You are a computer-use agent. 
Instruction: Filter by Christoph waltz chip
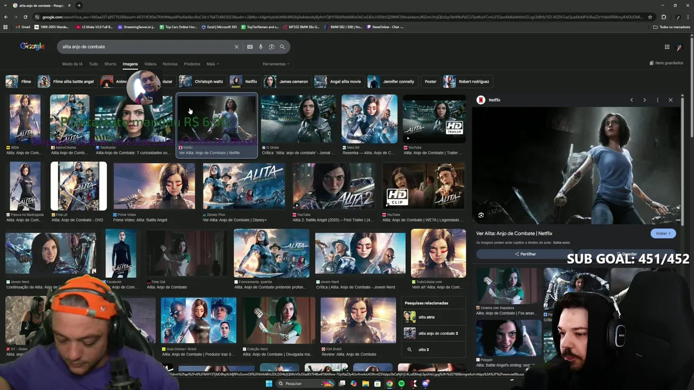pyautogui.click(x=202, y=82)
